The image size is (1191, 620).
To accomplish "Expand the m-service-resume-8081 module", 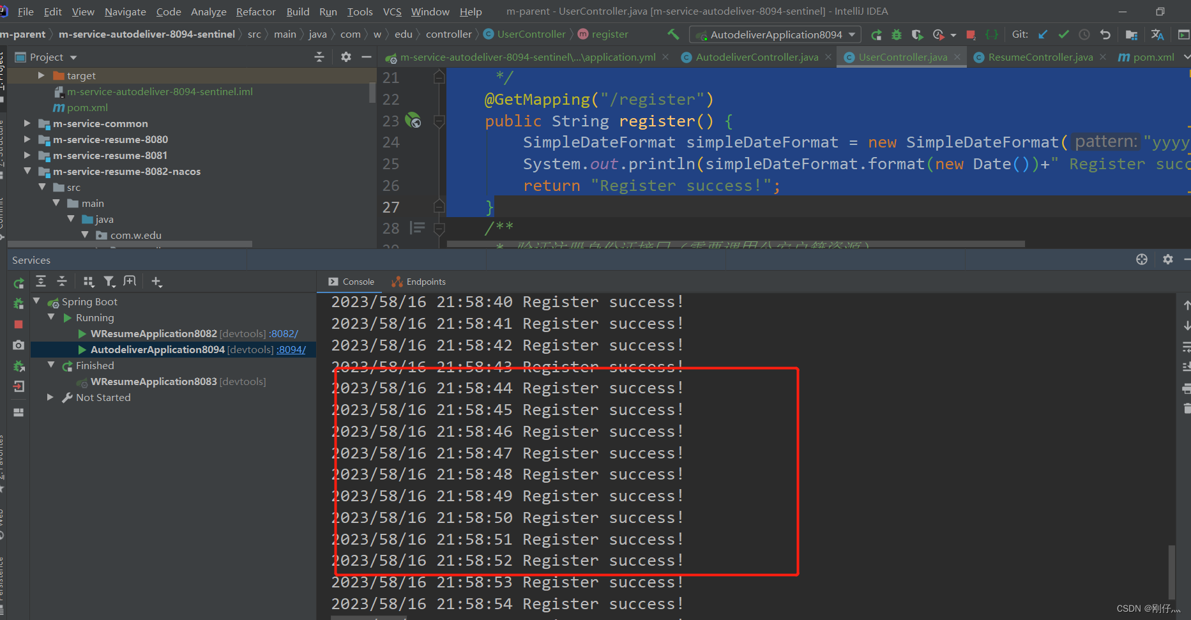I will pos(27,155).
